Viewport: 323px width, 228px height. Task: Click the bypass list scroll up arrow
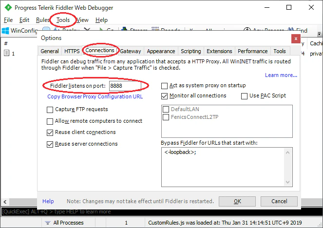288,152
